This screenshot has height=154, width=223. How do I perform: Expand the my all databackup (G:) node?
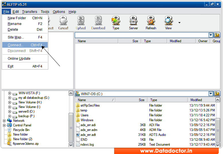pyautogui.click(x=9, y=98)
